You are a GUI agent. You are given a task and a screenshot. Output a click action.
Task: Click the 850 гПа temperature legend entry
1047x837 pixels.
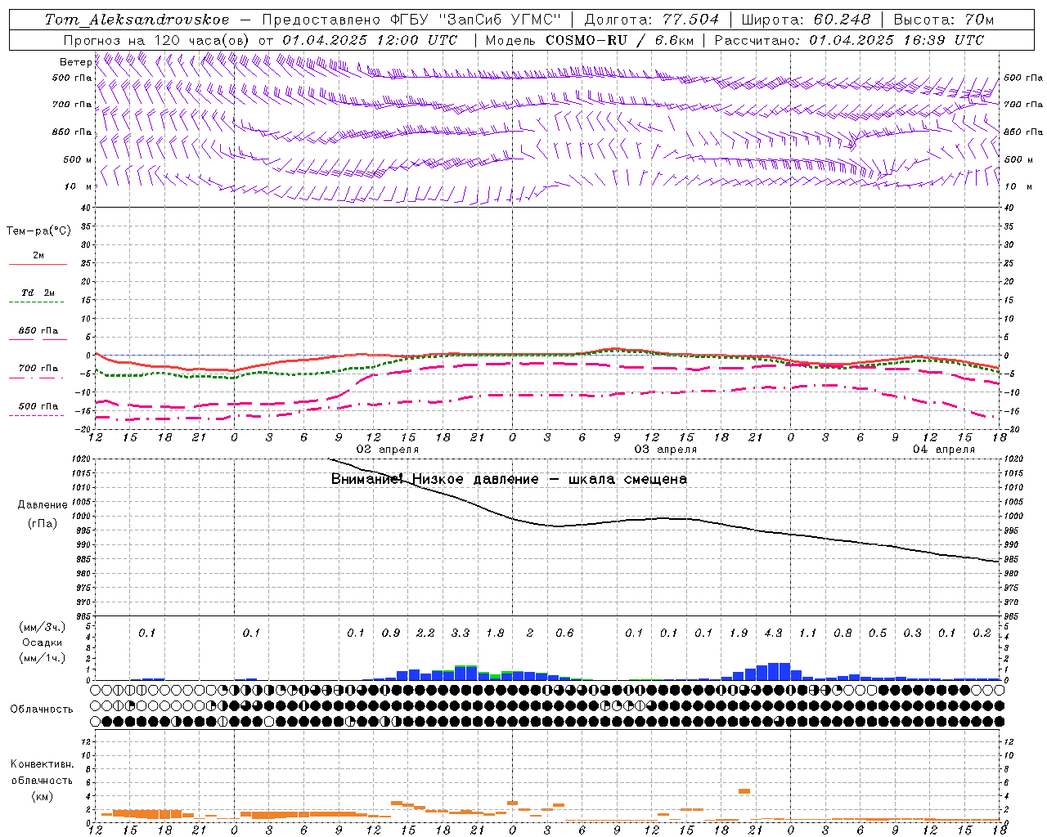(x=38, y=331)
